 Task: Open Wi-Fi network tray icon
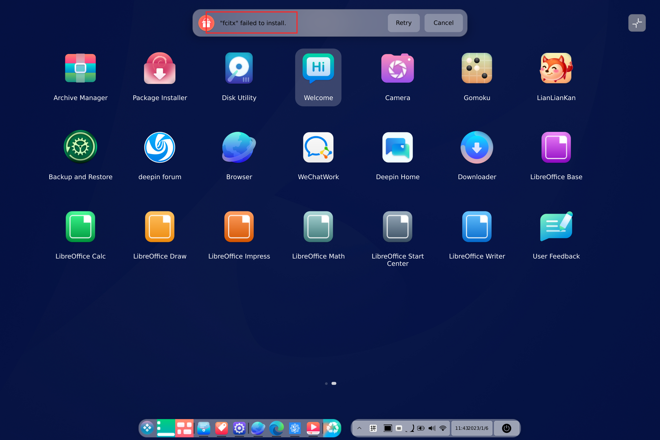(x=443, y=428)
